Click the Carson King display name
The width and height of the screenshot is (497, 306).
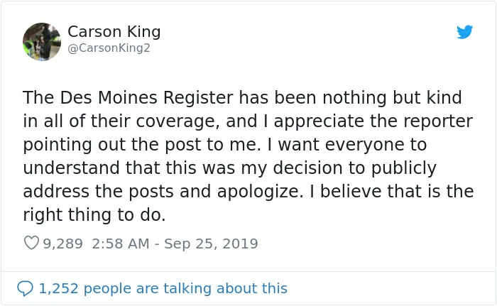pyautogui.click(x=114, y=32)
